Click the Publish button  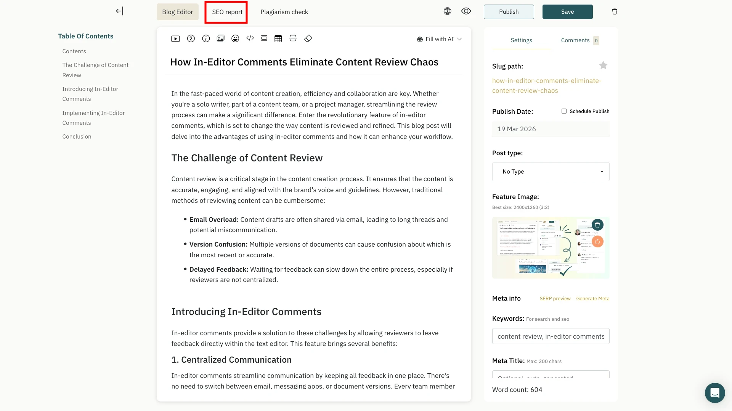[x=509, y=12]
